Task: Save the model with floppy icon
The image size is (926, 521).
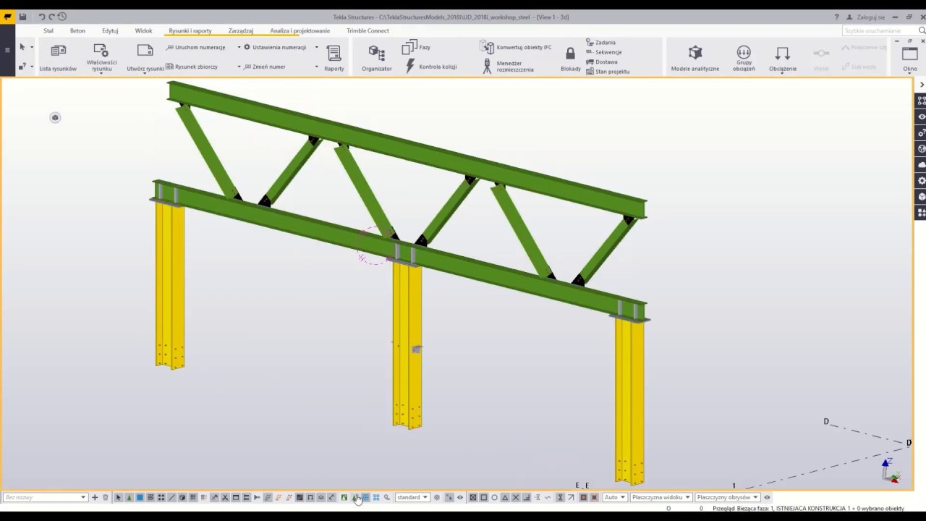Action: [x=23, y=17]
